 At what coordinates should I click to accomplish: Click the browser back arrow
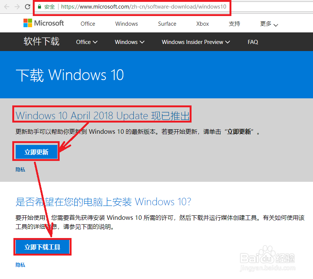[7, 7]
